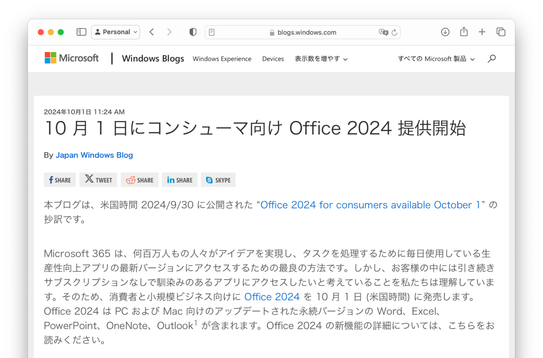The height and width of the screenshot is (358, 543).
Task: Open the Share menu in Safari toolbar
Action: (464, 32)
